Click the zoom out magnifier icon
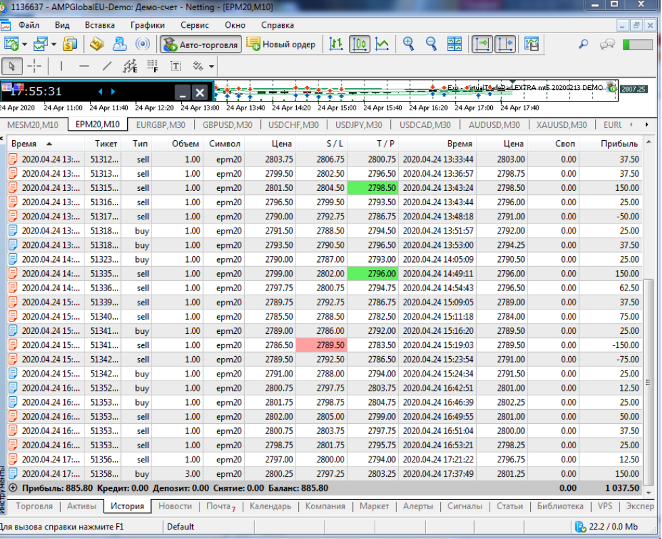The width and height of the screenshot is (662, 539). (431, 45)
